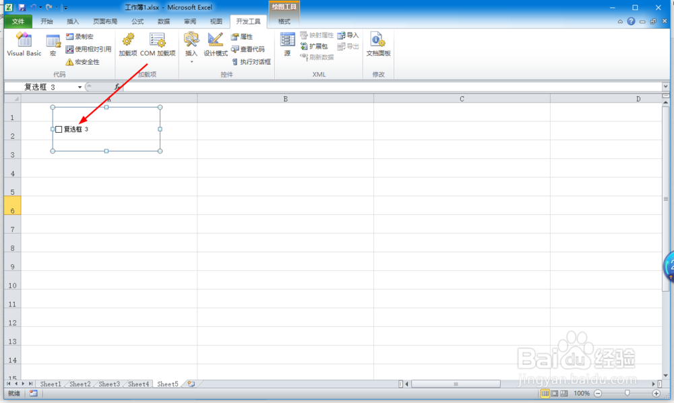Go to first sheet tab
674x403 pixels.
[9, 383]
